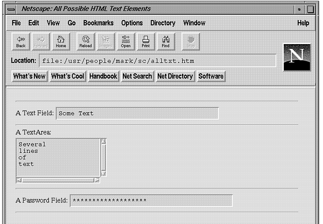The width and height of the screenshot is (323, 224).
Task: Go to Home using toolbar icon
Action: pyautogui.click(x=61, y=41)
